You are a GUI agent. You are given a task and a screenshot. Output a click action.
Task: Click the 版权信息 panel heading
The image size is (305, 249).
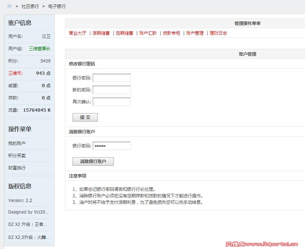pyautogui.click(x=19, y=186)
